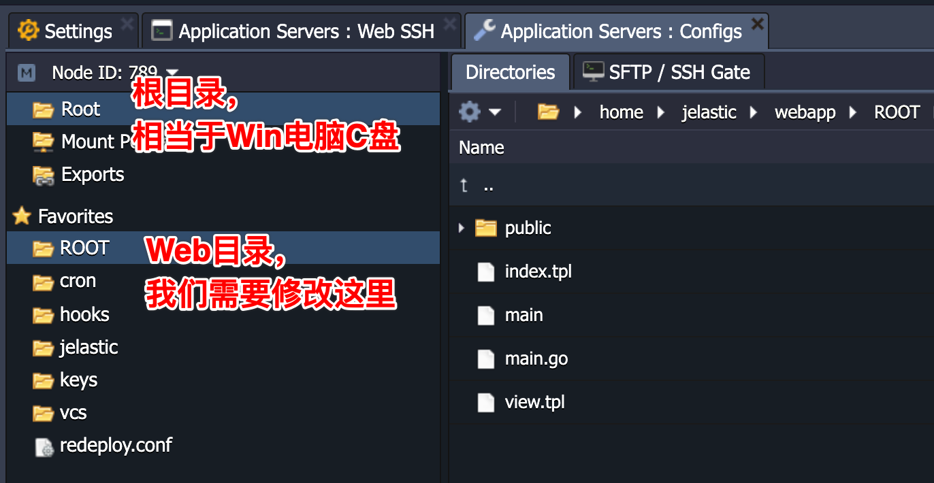This screenshot has height=483, width=934.
Task: Click the redeploy.conf file icon
Action: coord(44,446)
